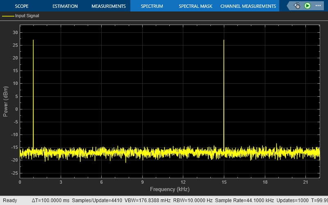Click the Samples/Update=4410 status readout

pyautogui.click(x=97, y=200)
